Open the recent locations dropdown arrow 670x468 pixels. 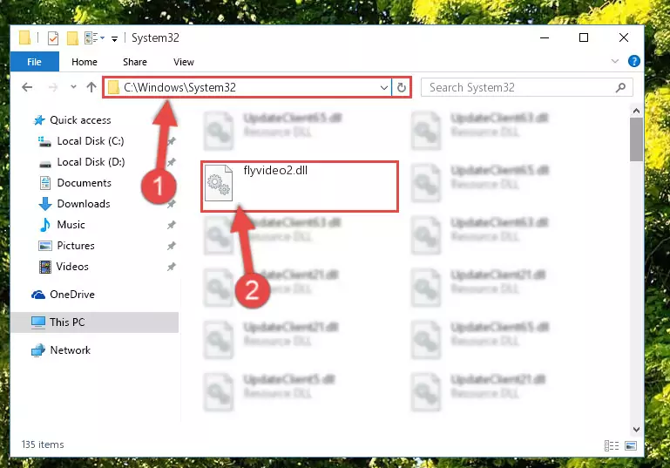[73, 87]
